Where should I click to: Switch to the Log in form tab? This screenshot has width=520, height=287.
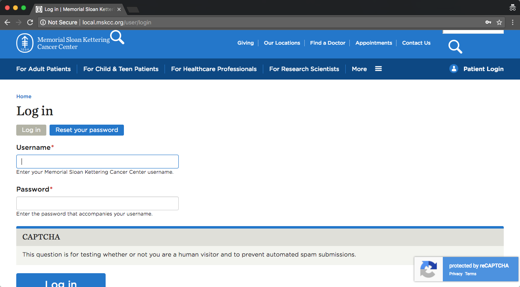pos(31,130)
